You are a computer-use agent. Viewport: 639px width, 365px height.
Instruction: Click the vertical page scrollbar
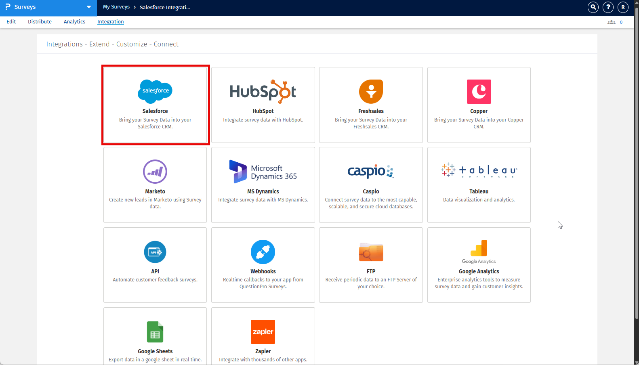coord(637,162)
